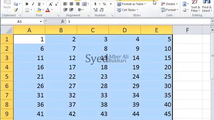
Task: Open the Name Box dropdown arrow
Action: 40,21
